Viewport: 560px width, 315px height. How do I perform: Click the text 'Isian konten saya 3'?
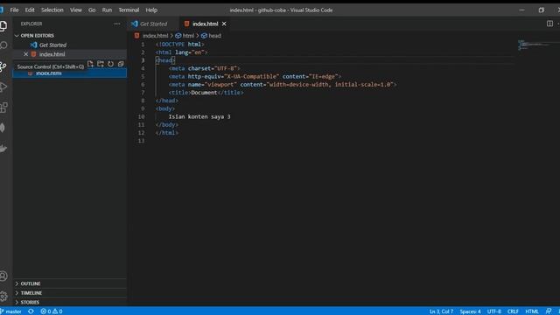pyautogui.click(x=199, y=116)
